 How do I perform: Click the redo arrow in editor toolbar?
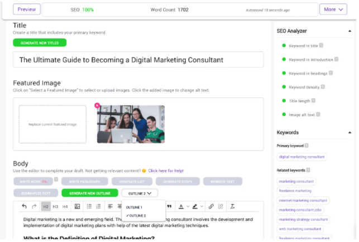tap(35, 206)
